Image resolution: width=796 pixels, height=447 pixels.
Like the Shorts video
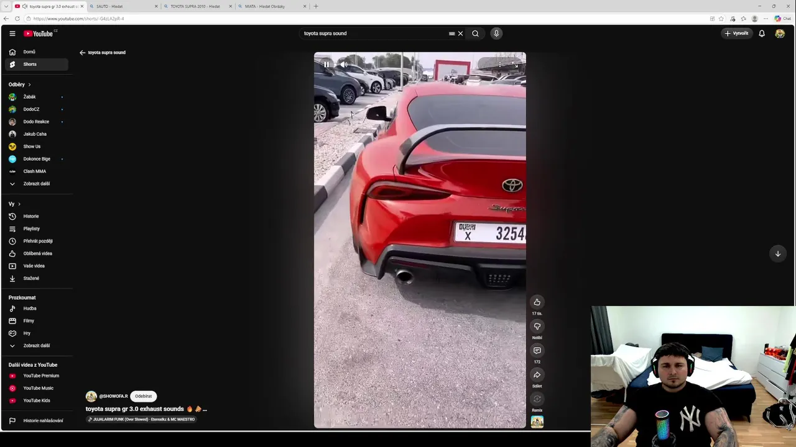tap(537, 302)
